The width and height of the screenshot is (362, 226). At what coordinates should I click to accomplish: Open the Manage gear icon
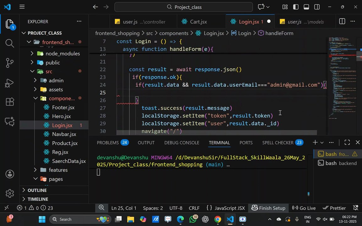pos(10,193)
